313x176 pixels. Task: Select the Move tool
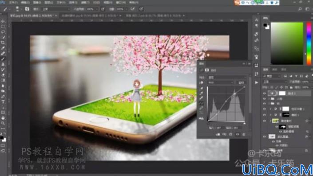(x=3, y=21)
